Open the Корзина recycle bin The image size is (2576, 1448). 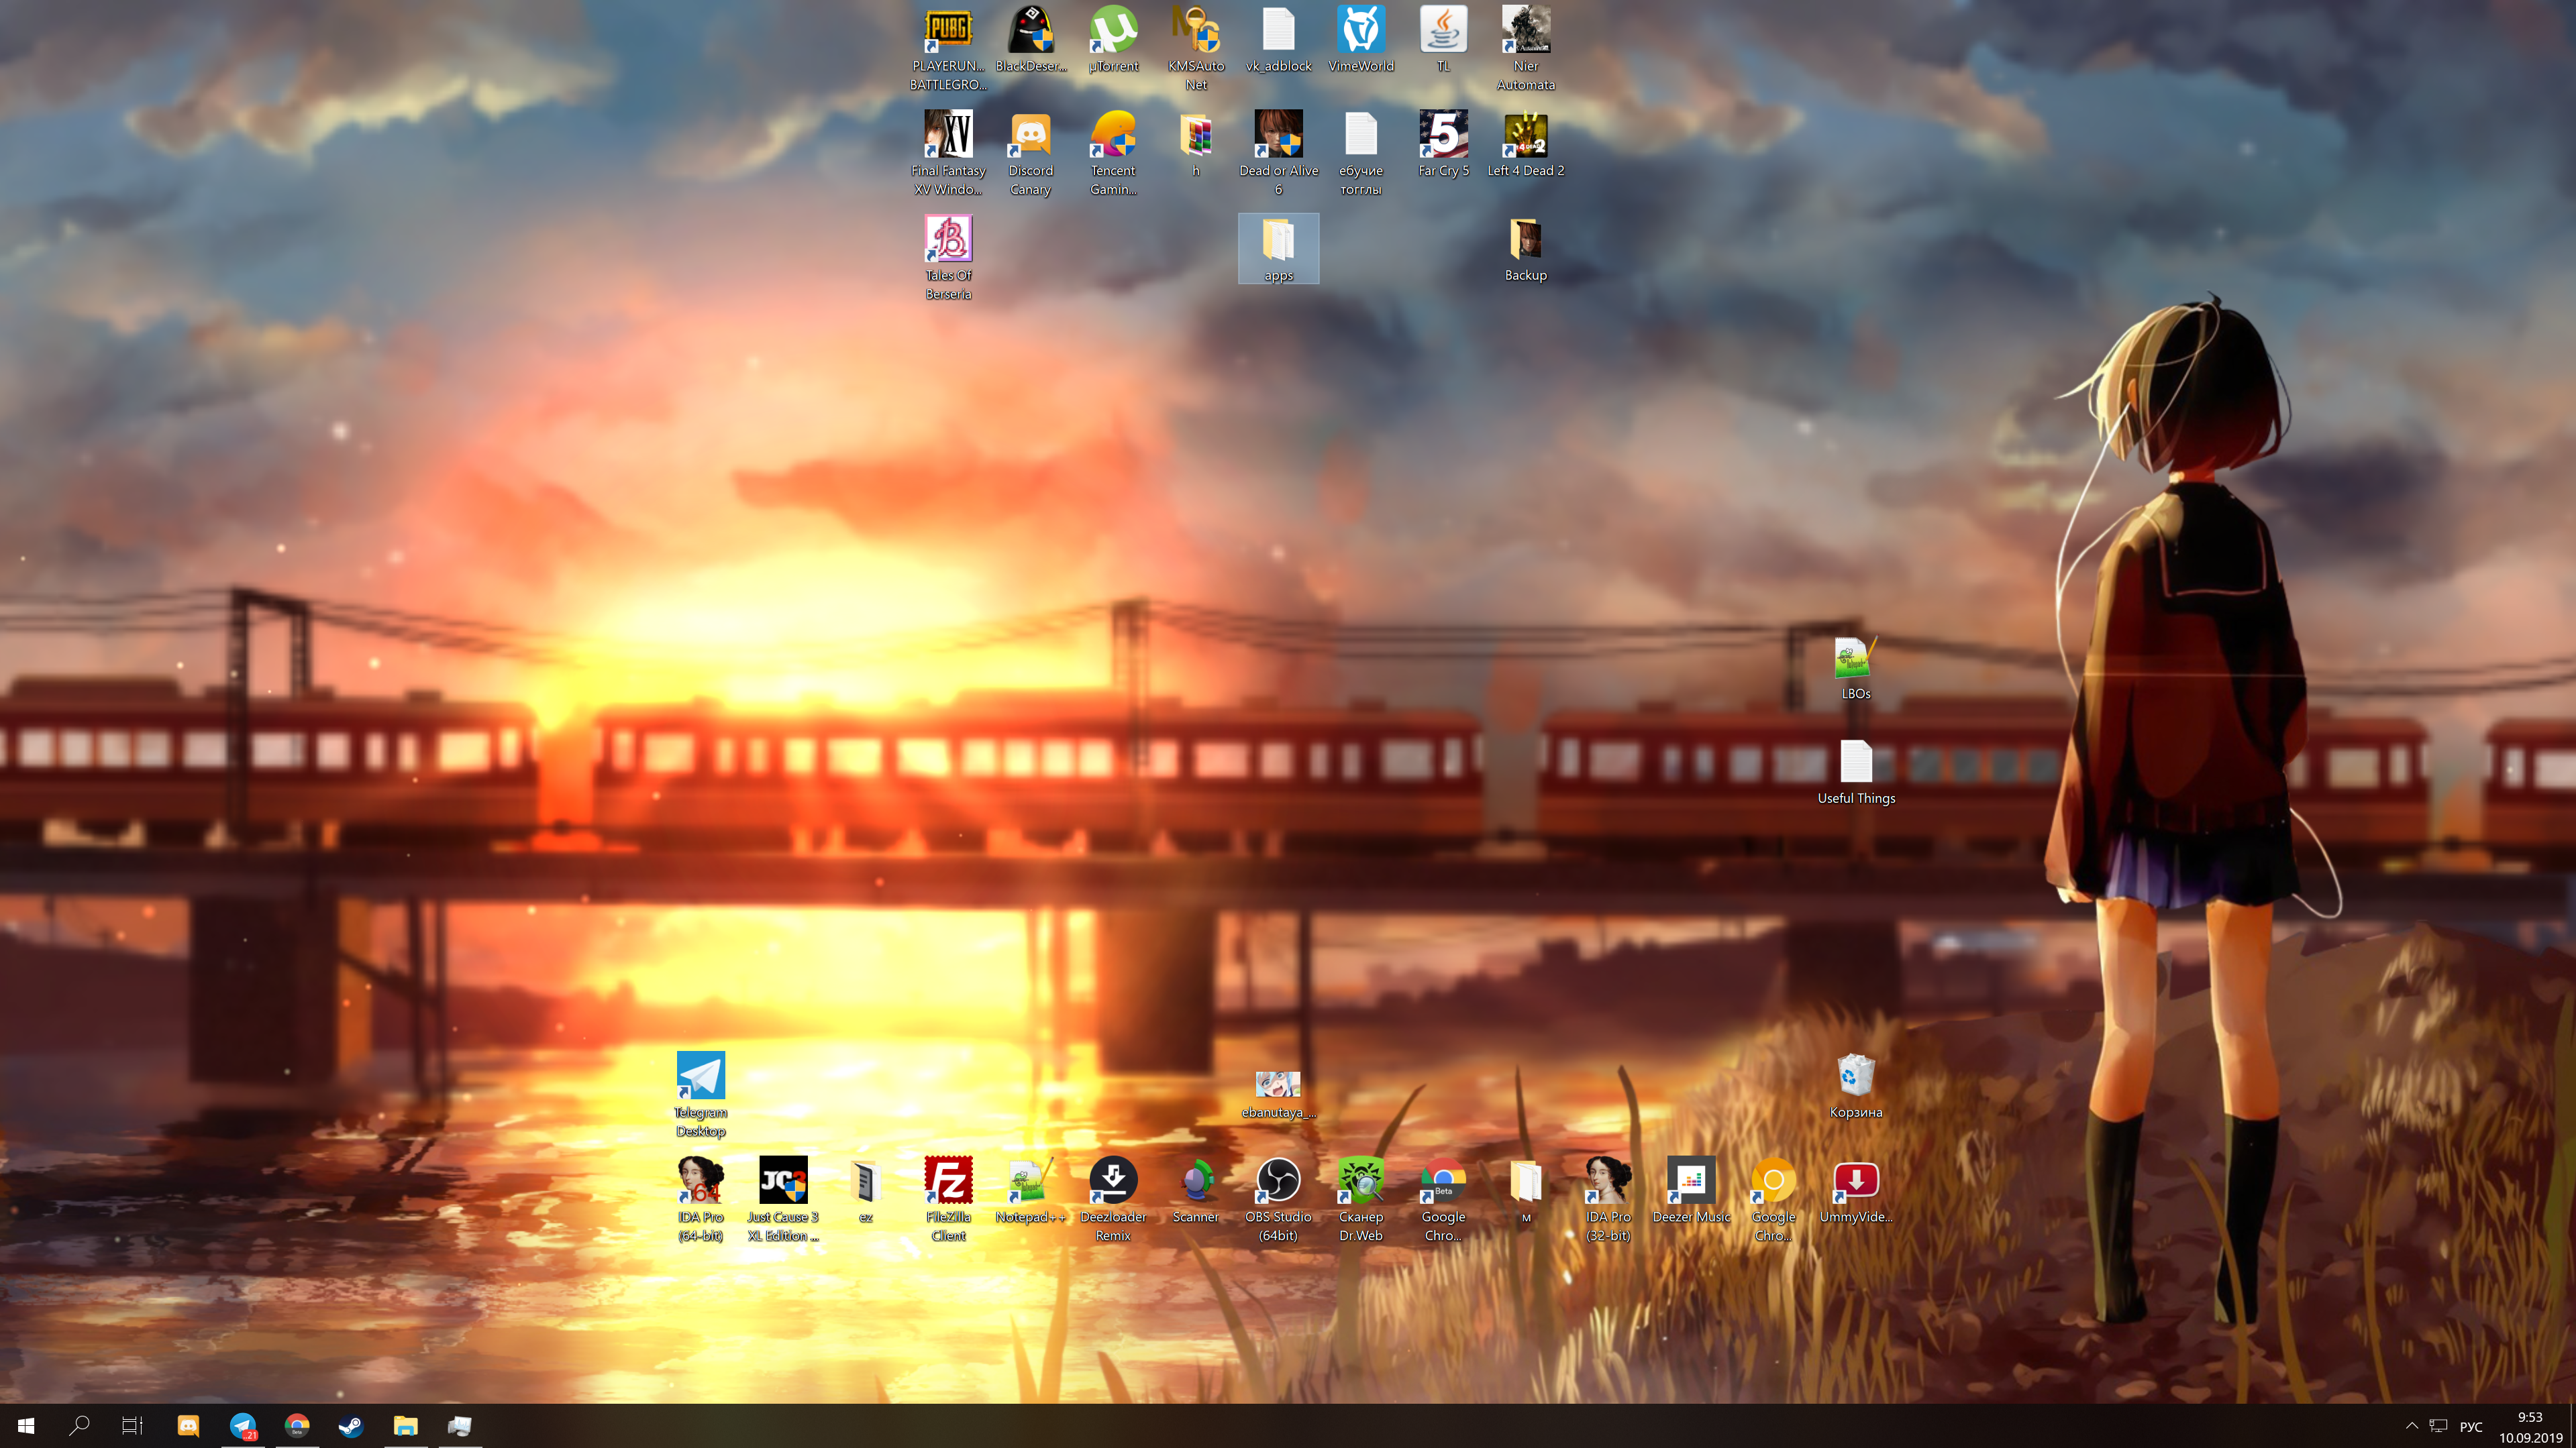click(1856, 1087)
